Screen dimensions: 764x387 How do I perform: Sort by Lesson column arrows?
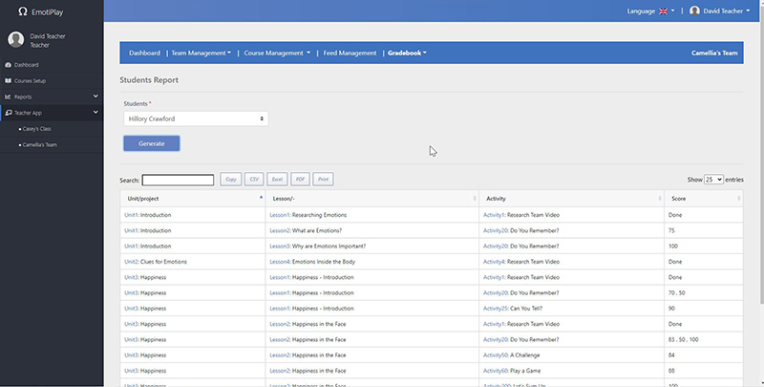click(x=475, y=199)
